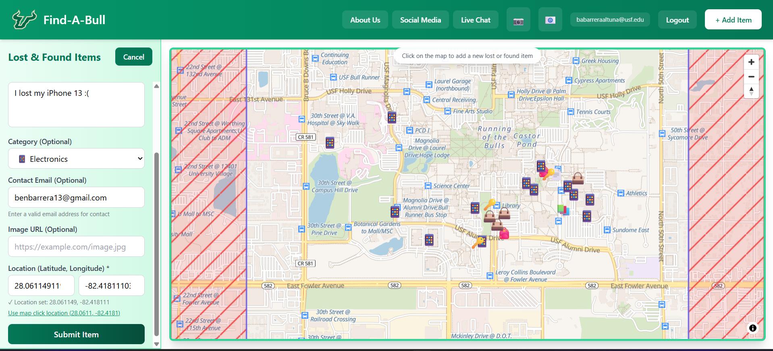773x351 pixels.
Task: Click 30th Street @ Pine Drive stop icon
Action: click(301, 229)
